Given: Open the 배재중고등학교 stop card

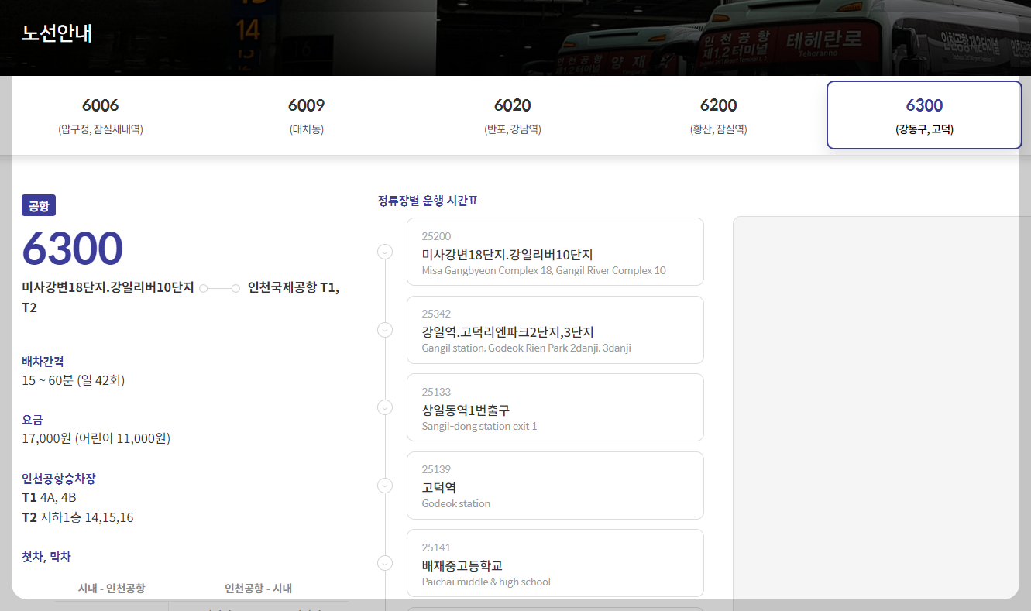Looking at the screenshot, I should tap(555, 563).
